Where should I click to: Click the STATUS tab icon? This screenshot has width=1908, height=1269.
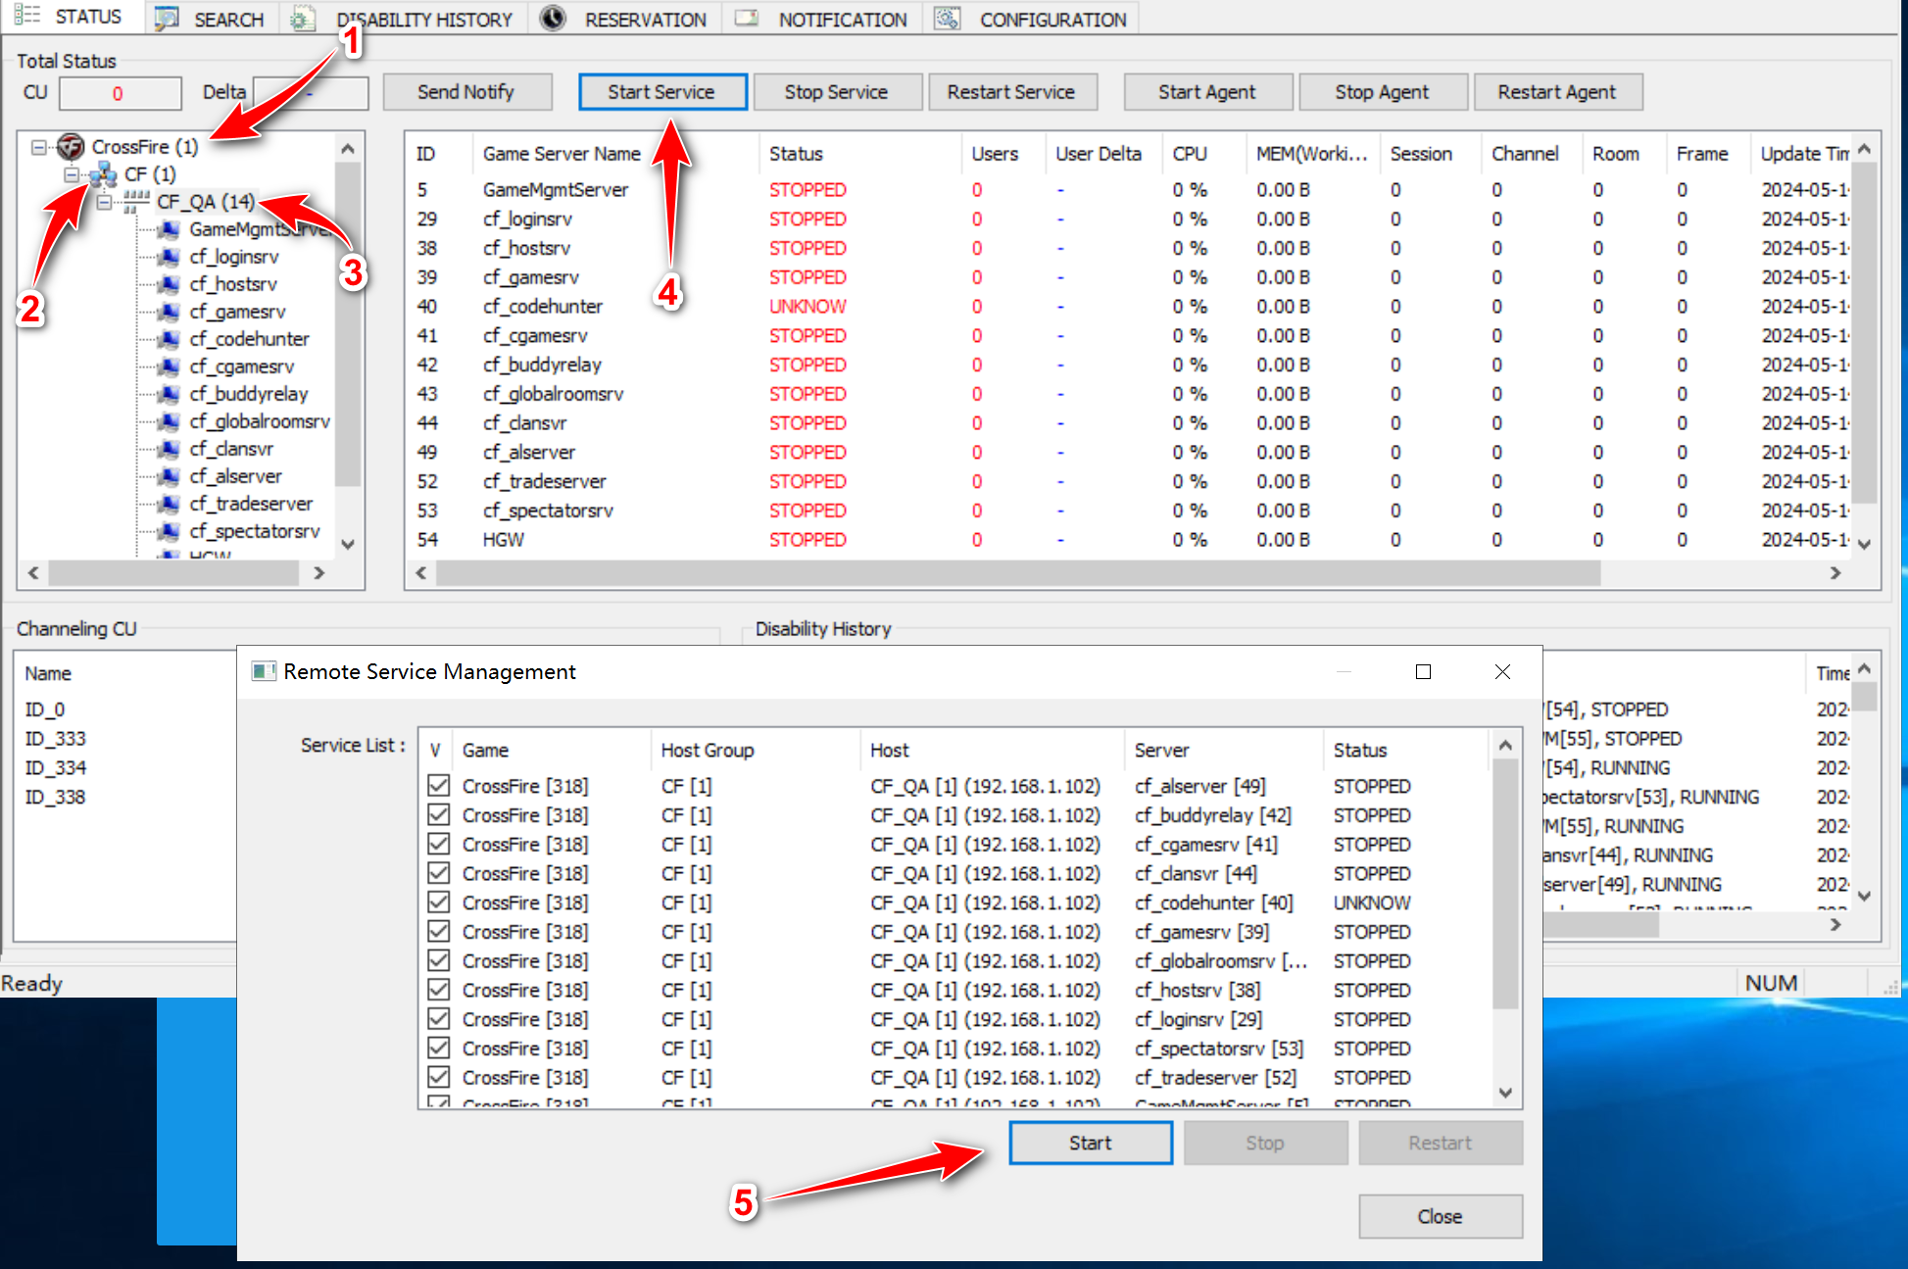tap(26, 16)
